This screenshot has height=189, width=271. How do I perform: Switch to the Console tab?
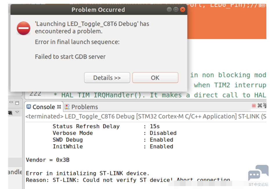[x=44, y=107]
